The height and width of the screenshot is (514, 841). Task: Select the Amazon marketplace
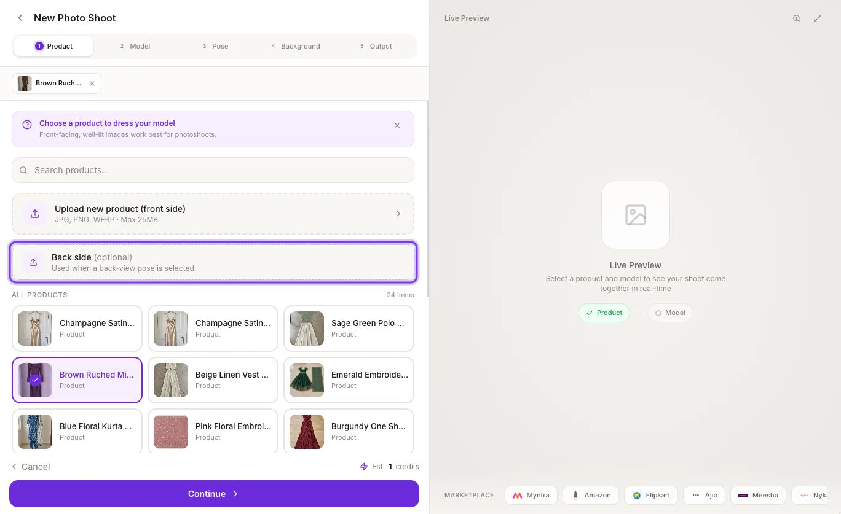click(591, 495)
